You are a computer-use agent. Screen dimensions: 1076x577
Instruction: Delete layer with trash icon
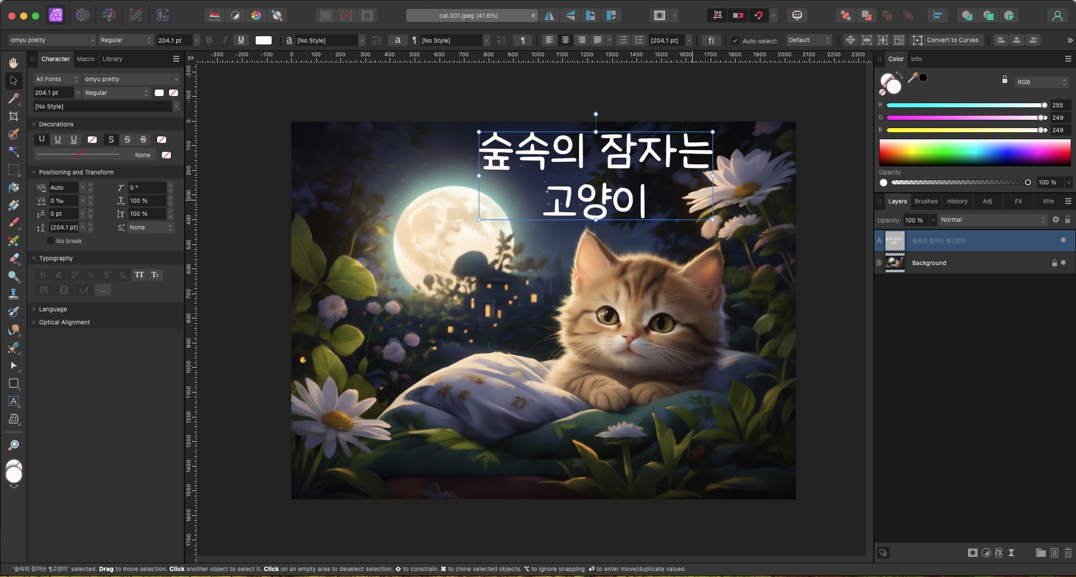click(x=1068, y=553)
